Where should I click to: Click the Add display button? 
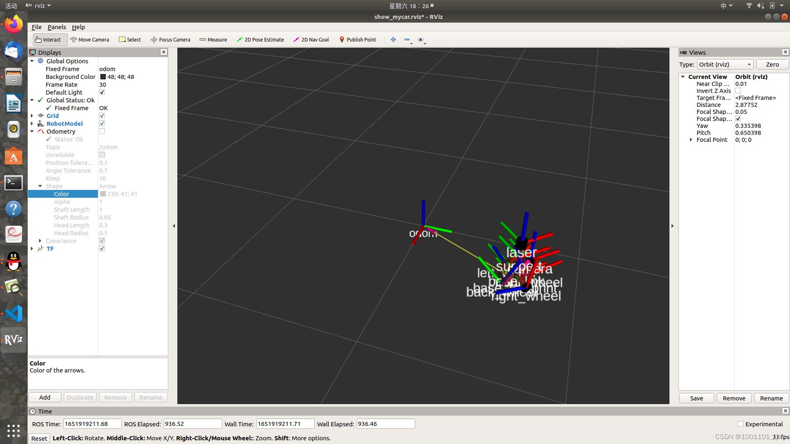point(45,398)
